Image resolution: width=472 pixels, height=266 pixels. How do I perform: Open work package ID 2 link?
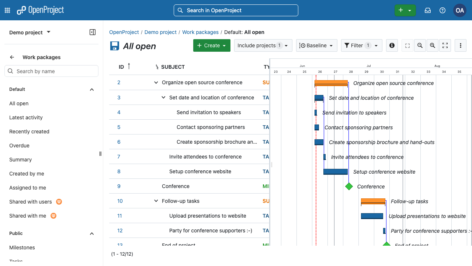(119, 82)
